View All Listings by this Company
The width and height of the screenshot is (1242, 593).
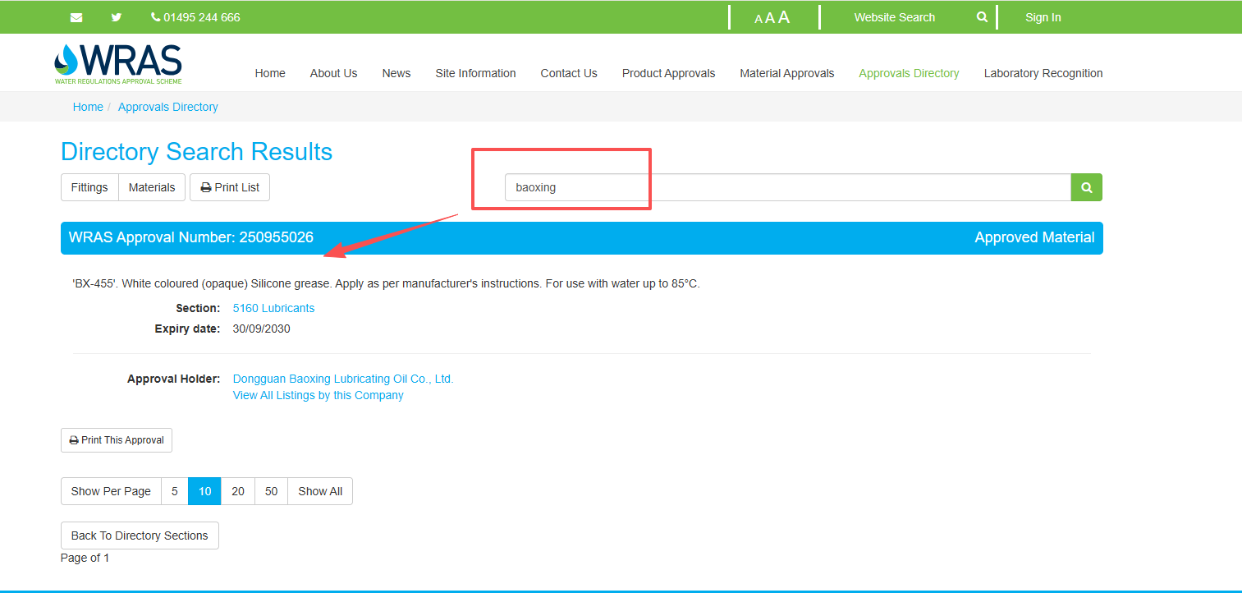318,395
